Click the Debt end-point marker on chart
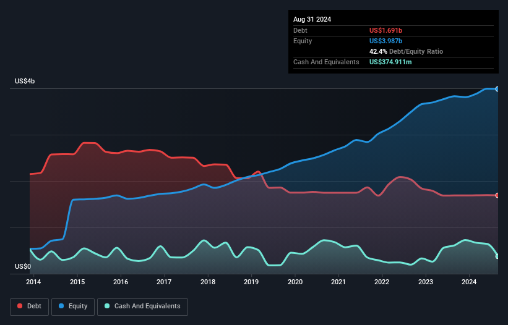Screen dimensions: 508x325 coord(497,195)
